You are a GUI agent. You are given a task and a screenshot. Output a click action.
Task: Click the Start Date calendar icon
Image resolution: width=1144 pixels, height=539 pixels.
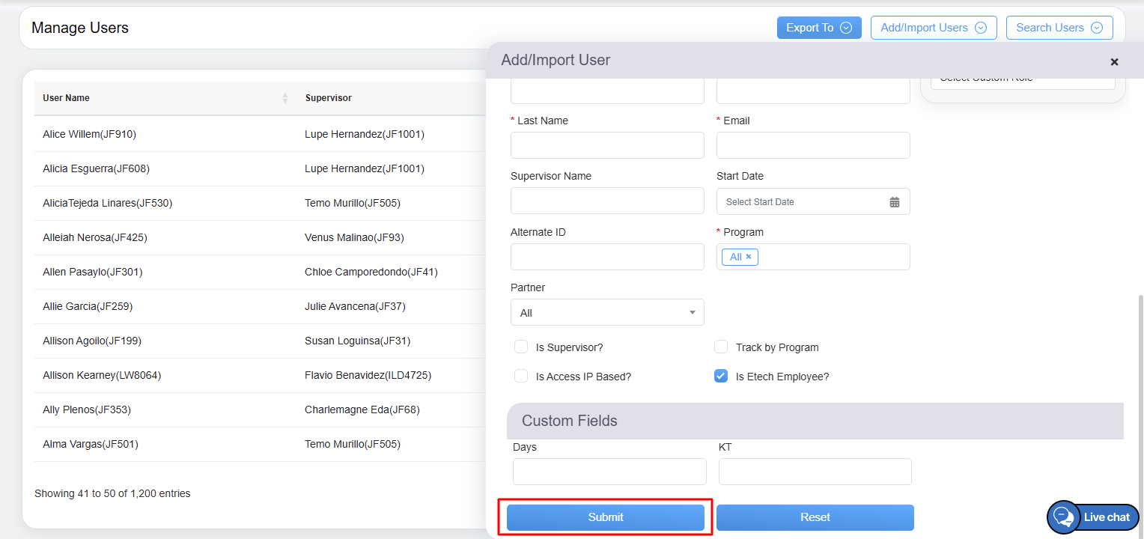(x=894, y=202)
